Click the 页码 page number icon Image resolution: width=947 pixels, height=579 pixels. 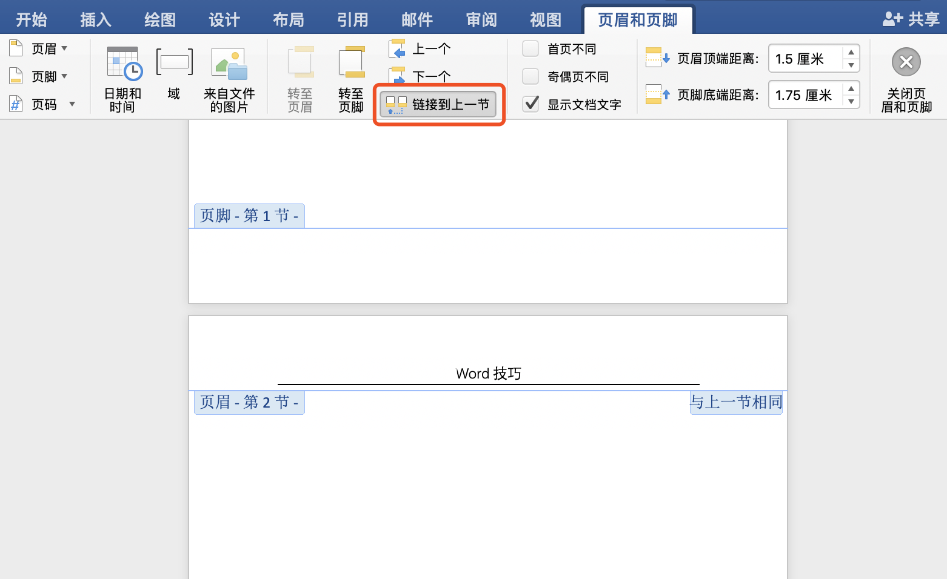pyautogui.click(x=16, y=104)
